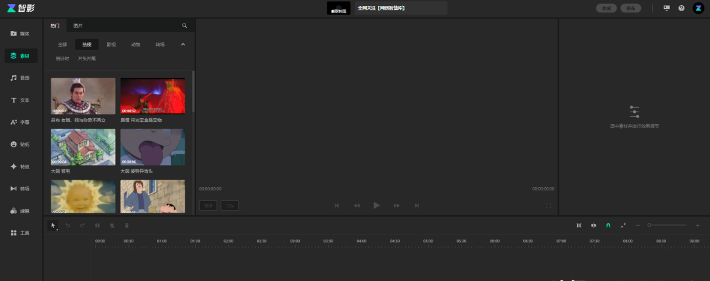This screenshot has height=281, width=710.
Task: Click the fit timeline to view icon
Action: point(623,225)
